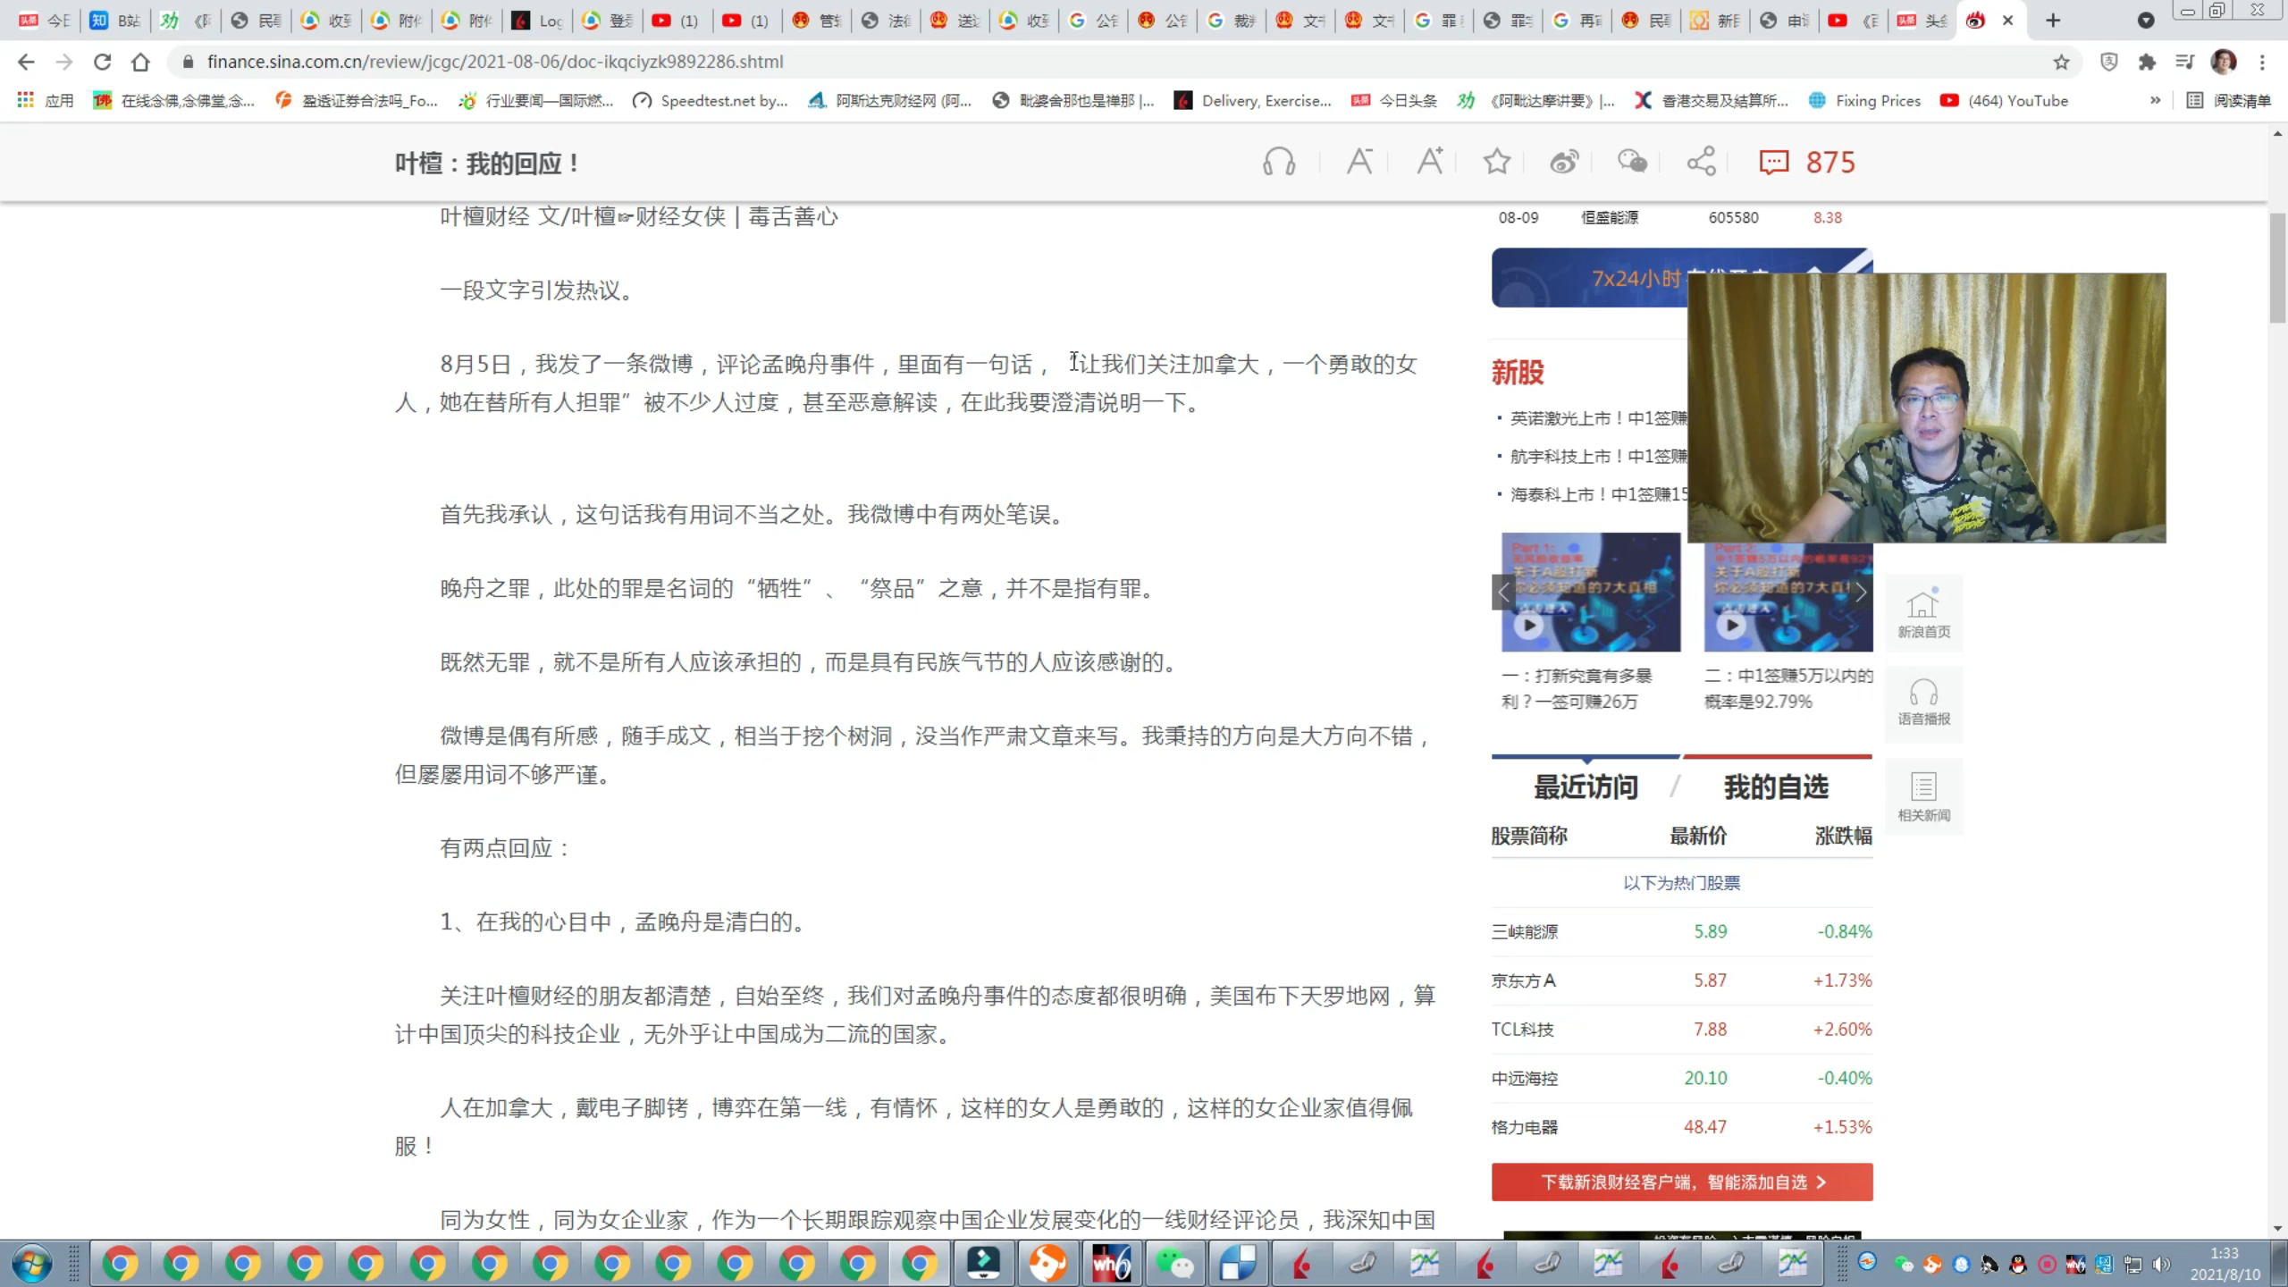Click the address bar URL
This screenshot has height=1287, width=2288.
click(x=494, y=62)
